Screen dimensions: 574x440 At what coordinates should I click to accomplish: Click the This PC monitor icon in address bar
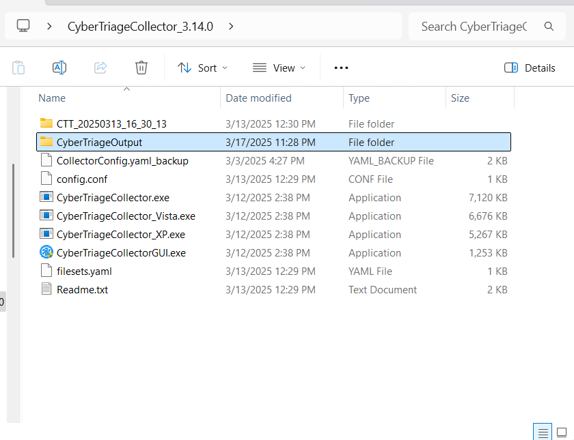click(x=23, y=26)
